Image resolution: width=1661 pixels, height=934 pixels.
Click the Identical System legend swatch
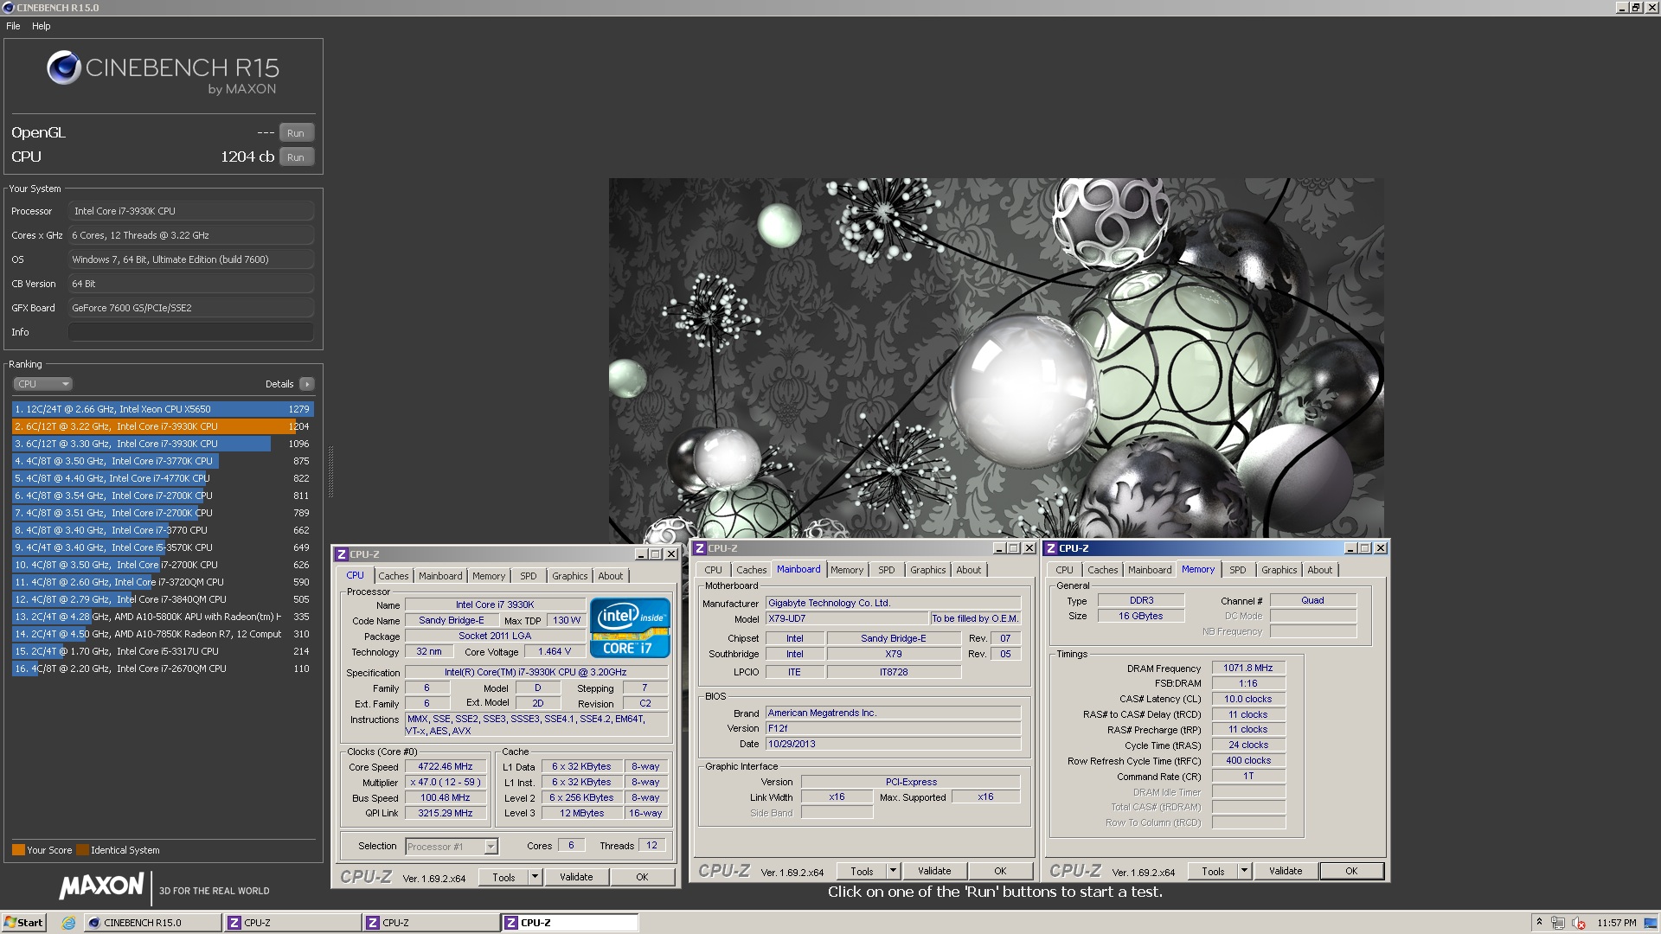[x=82, y=850]
